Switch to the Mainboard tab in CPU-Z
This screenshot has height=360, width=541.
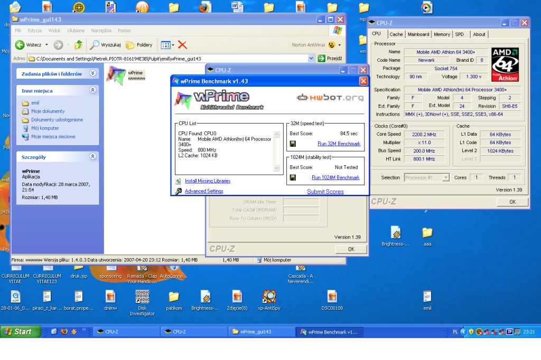point(418,34)
